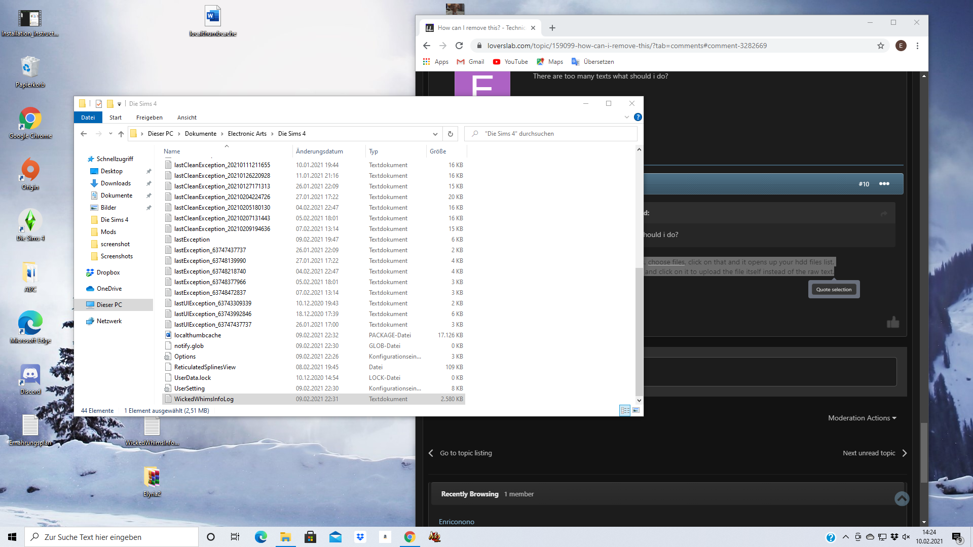Reload the Chrome page
This screenshot has height=547, width=973.
[x=459, y=46]
